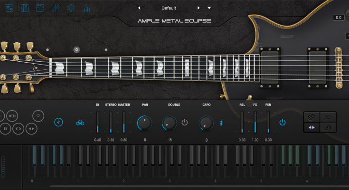The image size is (349, 190).
Task: Open the mixer sliders panel icon
Action: [x=55, y=8]
